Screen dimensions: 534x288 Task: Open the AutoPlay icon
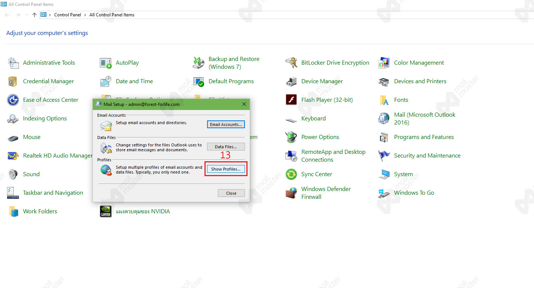(106, 63)
